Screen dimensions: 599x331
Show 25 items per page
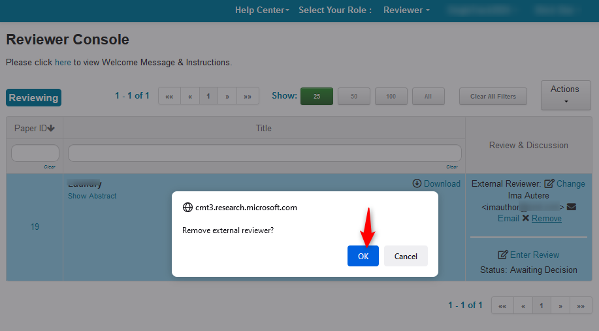tap(317, 96)
